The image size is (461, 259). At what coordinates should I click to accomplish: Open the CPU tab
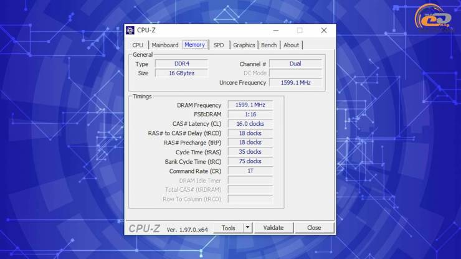[138, 45]
